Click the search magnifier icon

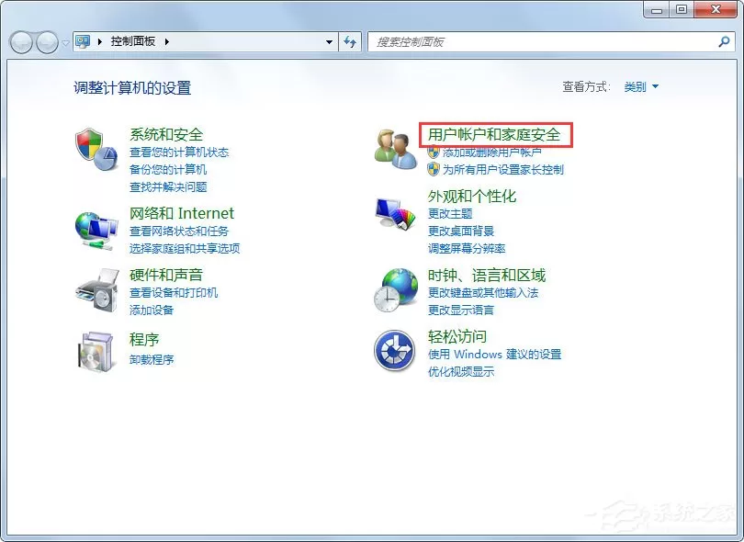coord(724,41)
